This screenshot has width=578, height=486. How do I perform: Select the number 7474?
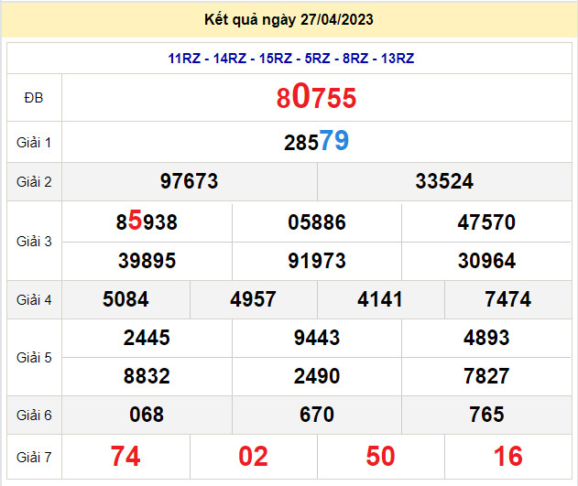507,299
